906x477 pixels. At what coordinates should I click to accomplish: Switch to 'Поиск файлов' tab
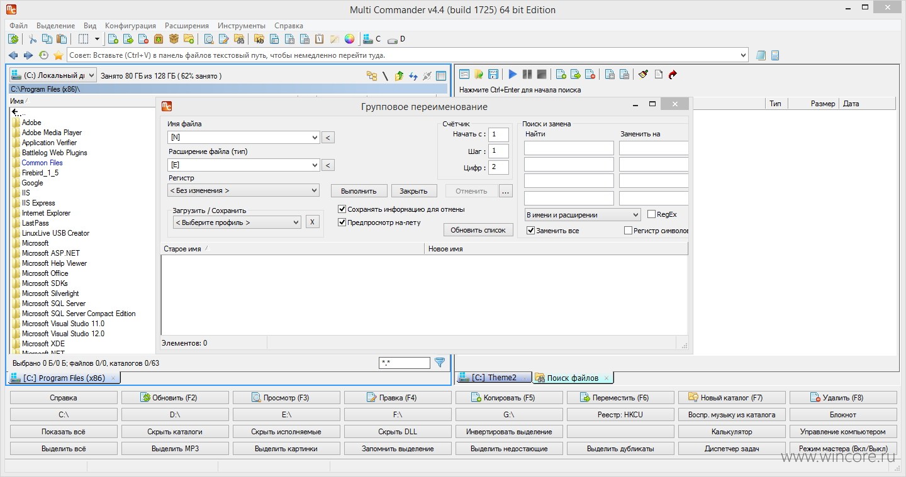573,378
